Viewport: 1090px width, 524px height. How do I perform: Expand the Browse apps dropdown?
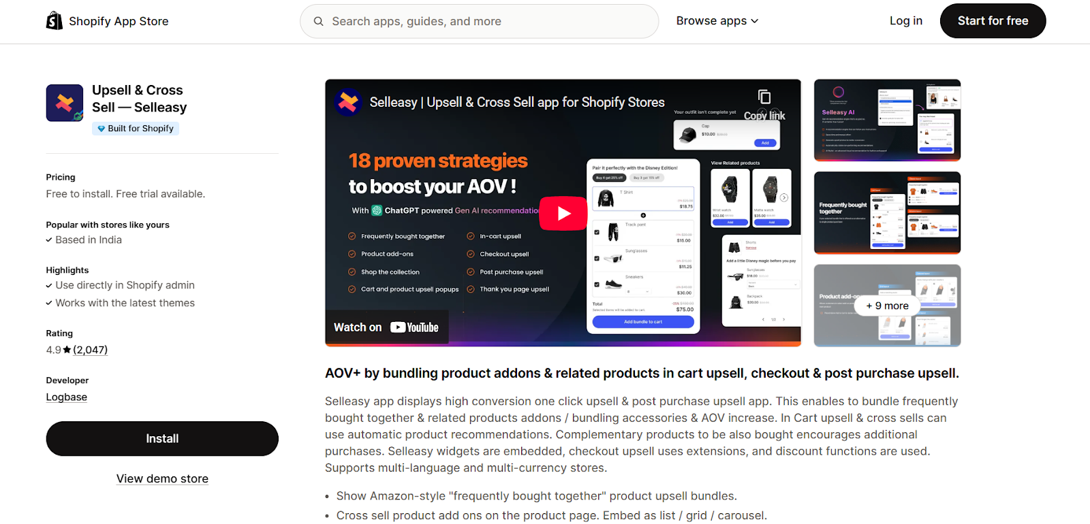click(x=717, y=21)
